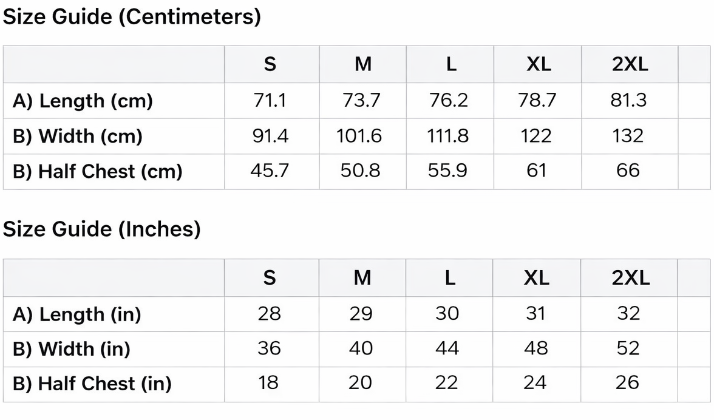Click the "Size Guide (Centimeters)" heading
The height and width of the screenshot is (420, 714).
tap(132, 17)
